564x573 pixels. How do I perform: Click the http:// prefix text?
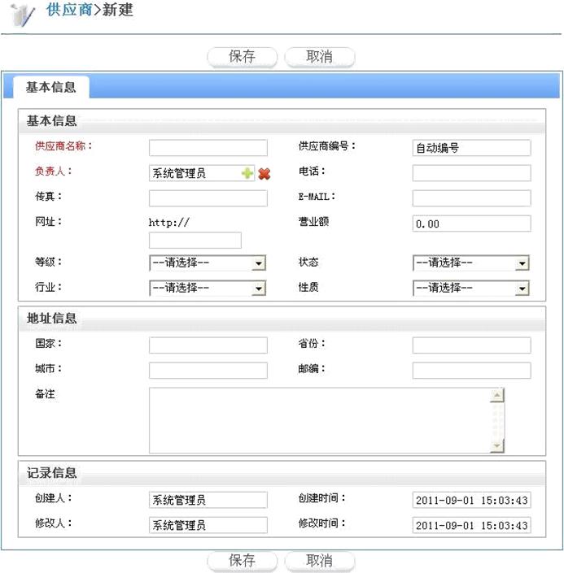[169, 222]
